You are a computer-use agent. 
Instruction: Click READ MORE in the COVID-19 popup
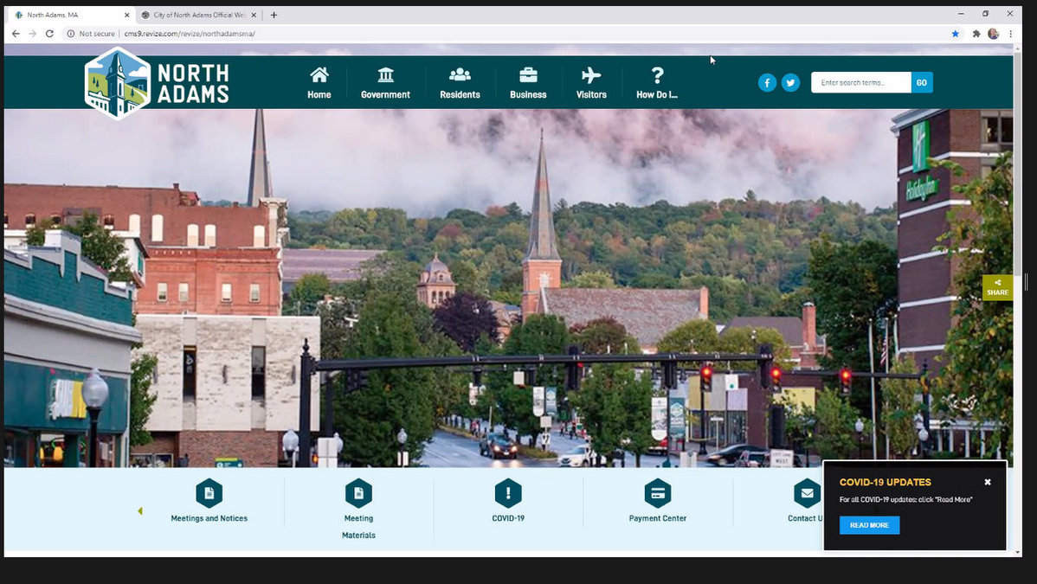pyautogui.click(x=869, y=525)
